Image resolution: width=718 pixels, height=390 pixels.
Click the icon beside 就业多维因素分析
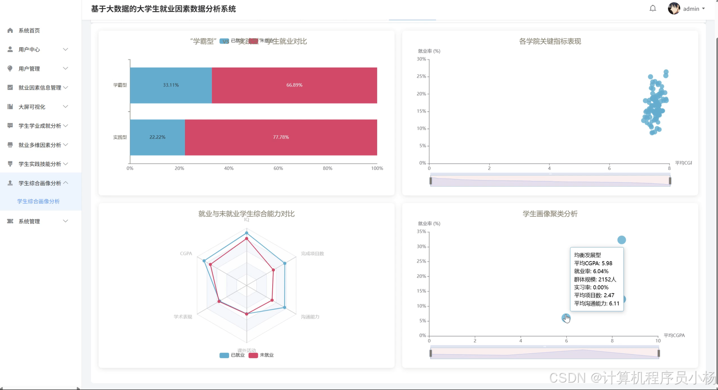point(10,145)
